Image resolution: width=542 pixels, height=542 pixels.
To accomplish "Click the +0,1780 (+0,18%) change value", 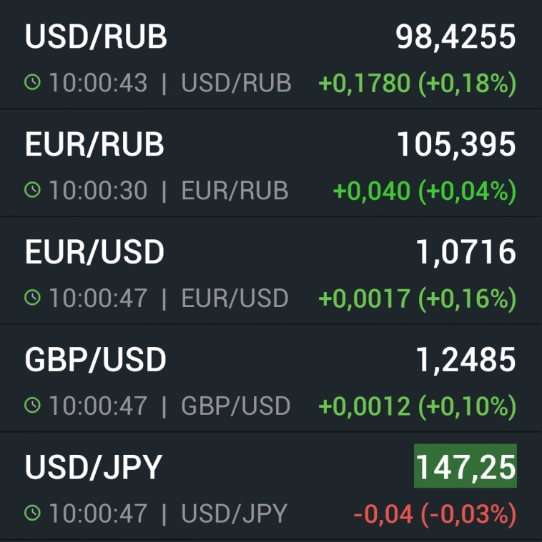I will [417, 84].
